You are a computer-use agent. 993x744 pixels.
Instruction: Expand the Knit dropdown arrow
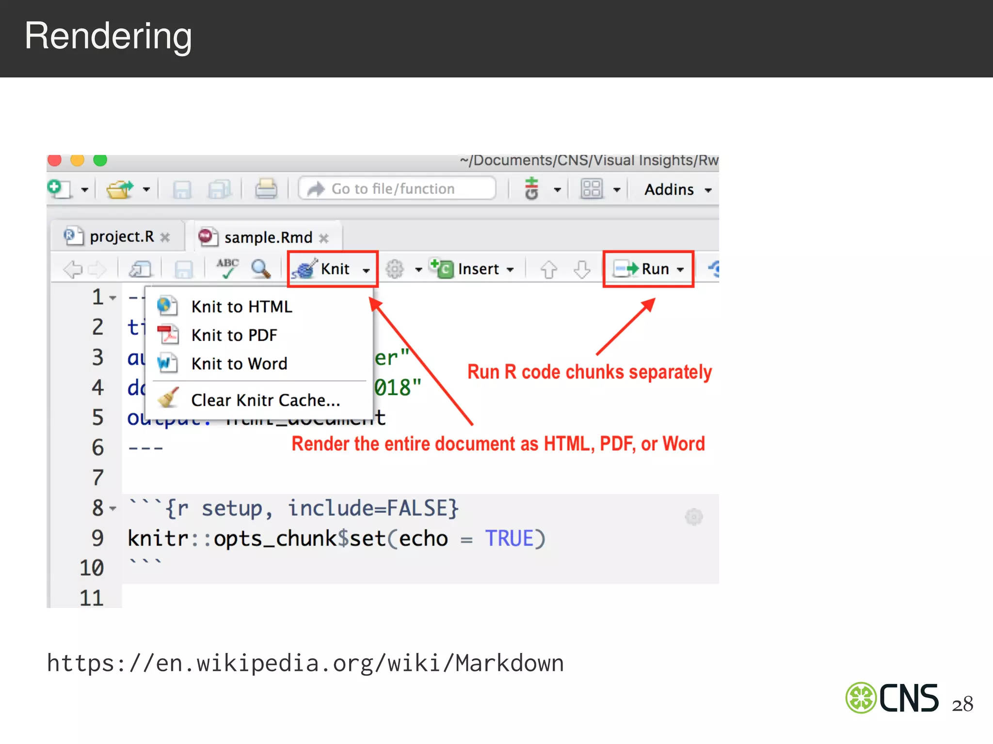tap(367, 270)
